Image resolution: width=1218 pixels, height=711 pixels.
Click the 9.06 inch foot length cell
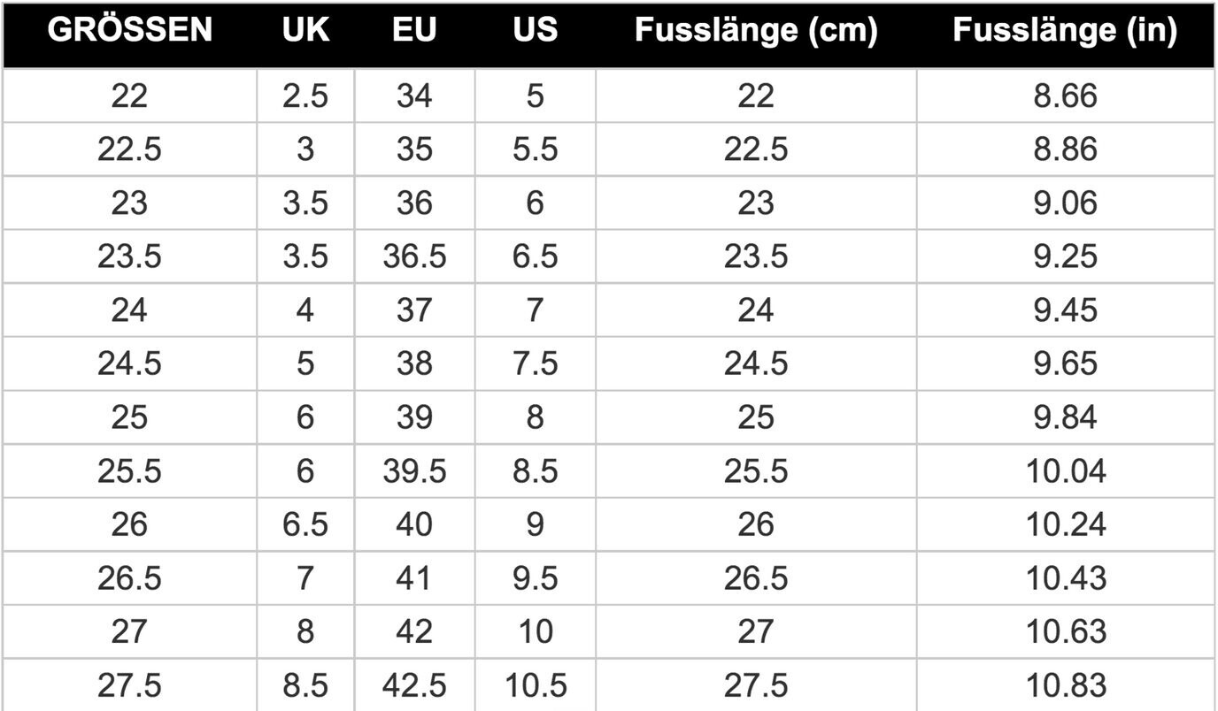[x=1065, y=203]
